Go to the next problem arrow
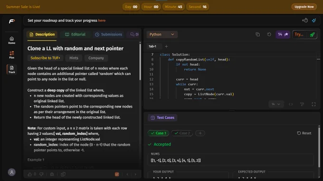This screenshot has height=181, width=323. point(135,174)
